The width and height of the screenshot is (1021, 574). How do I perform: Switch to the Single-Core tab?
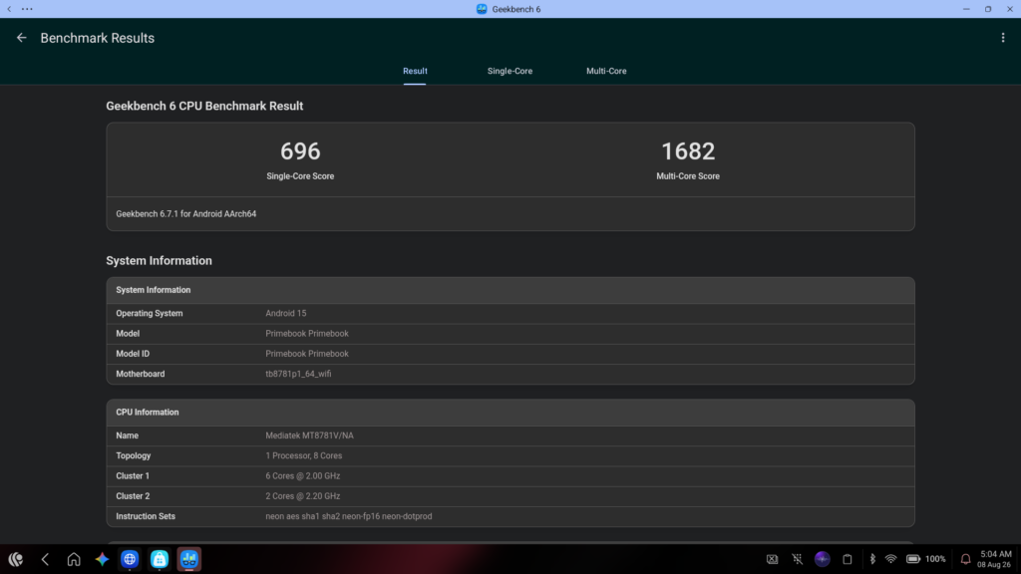click(510, 71)
